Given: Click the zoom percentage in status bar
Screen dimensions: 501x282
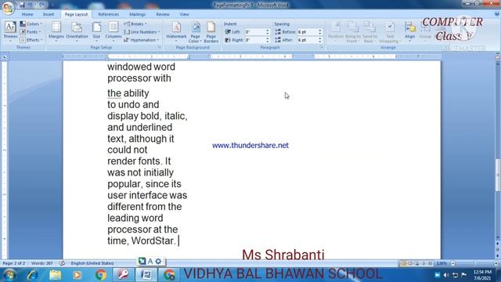Looking at the screenshot, I should [442, 263].
